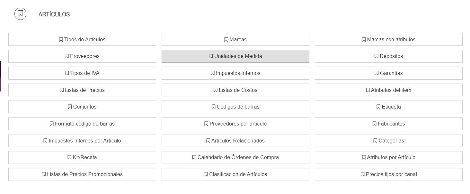Click the bookmark icon on Tipos de IVA

click(x=67, y=73)
